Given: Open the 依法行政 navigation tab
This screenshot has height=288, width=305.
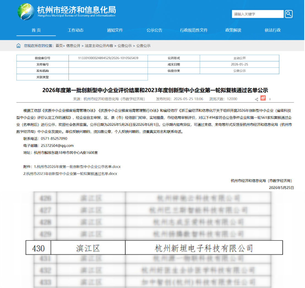Looking at the screenshot, I should 273,30.
